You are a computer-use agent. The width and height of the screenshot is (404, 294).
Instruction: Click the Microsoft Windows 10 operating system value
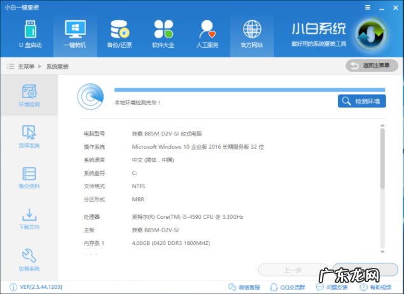pyautogui.click(x=198, y=147)
